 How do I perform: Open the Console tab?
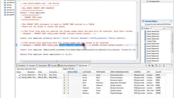click(52, 66)
